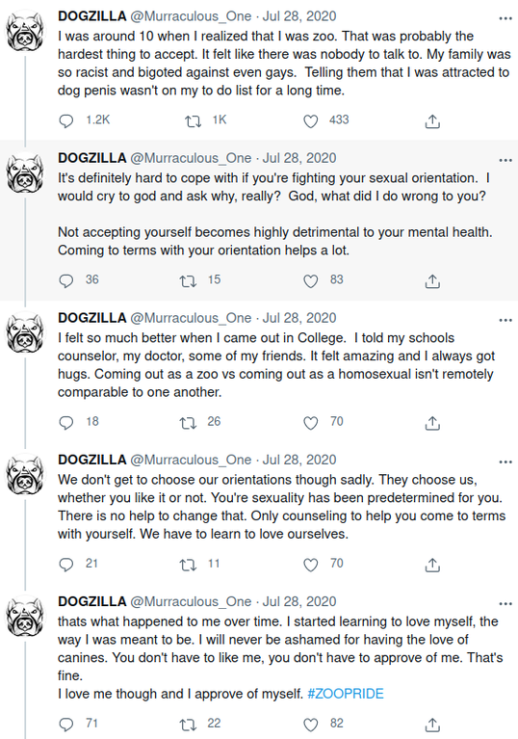Retweet the tweet showing 15 retweets
This screenshot has height=739, width=518.
pyautogui.click(x=189, y=281)
